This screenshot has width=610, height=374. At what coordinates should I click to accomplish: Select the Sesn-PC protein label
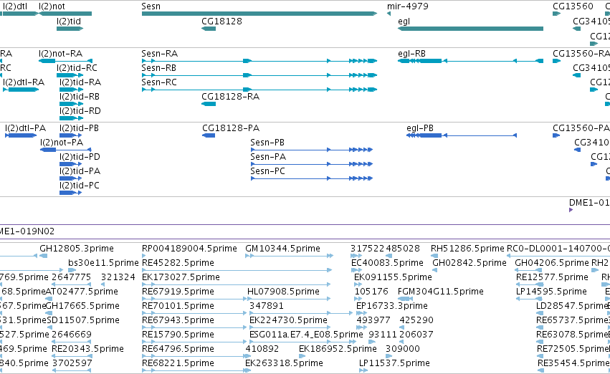[x=267, y=171]
